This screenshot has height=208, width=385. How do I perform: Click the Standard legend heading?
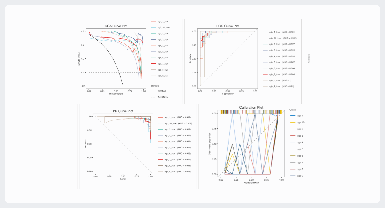(155, 86)
